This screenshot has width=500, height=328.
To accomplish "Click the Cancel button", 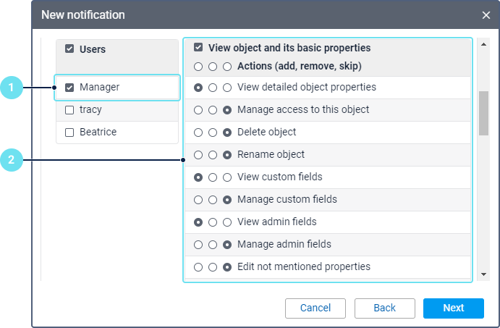I will [x=315, y=308].
